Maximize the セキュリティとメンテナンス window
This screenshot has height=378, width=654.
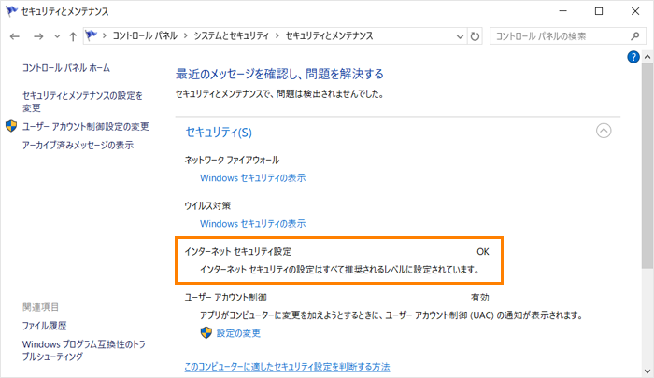click(x=599, y=11)
